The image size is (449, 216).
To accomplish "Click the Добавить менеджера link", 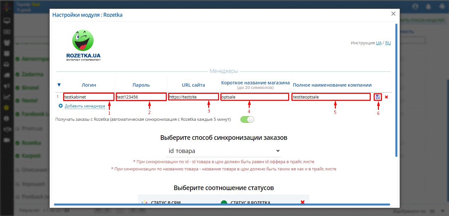I will tap(85, 106).
